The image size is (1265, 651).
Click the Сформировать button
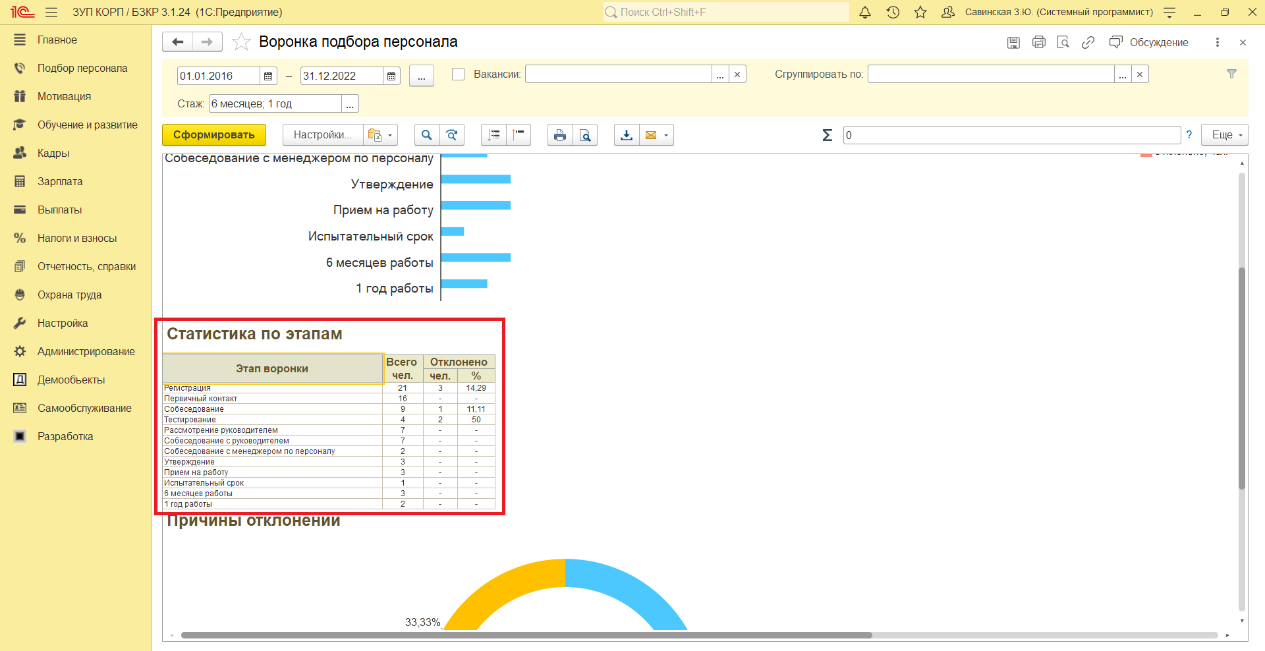[214, 135]
